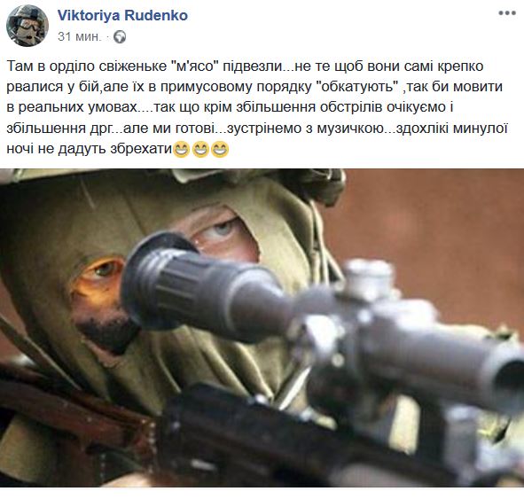Click the blurred brown background of the photo
Screen dimensions: 524x499
[x=434, y=234]
